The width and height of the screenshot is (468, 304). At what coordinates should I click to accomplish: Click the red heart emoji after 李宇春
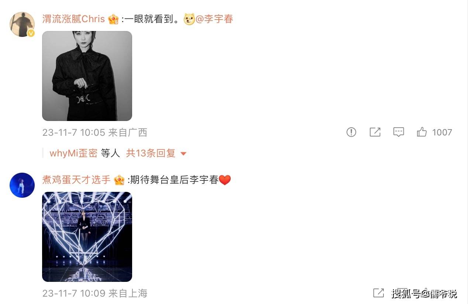pyautogui.click(x=225, y=180)
